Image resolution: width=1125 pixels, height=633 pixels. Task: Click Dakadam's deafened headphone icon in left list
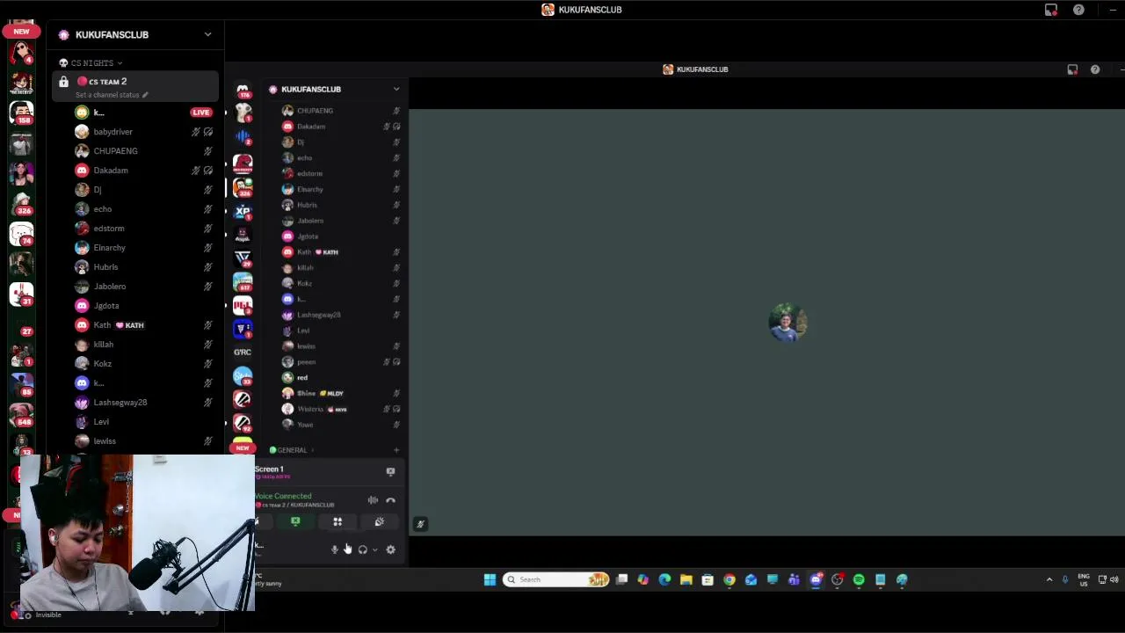point(208,171)
